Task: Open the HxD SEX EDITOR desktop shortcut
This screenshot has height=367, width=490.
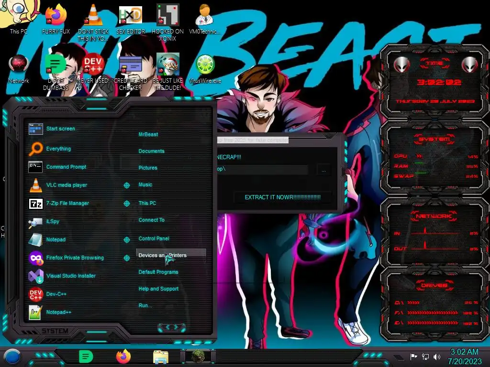Action: tap(130, 19)
